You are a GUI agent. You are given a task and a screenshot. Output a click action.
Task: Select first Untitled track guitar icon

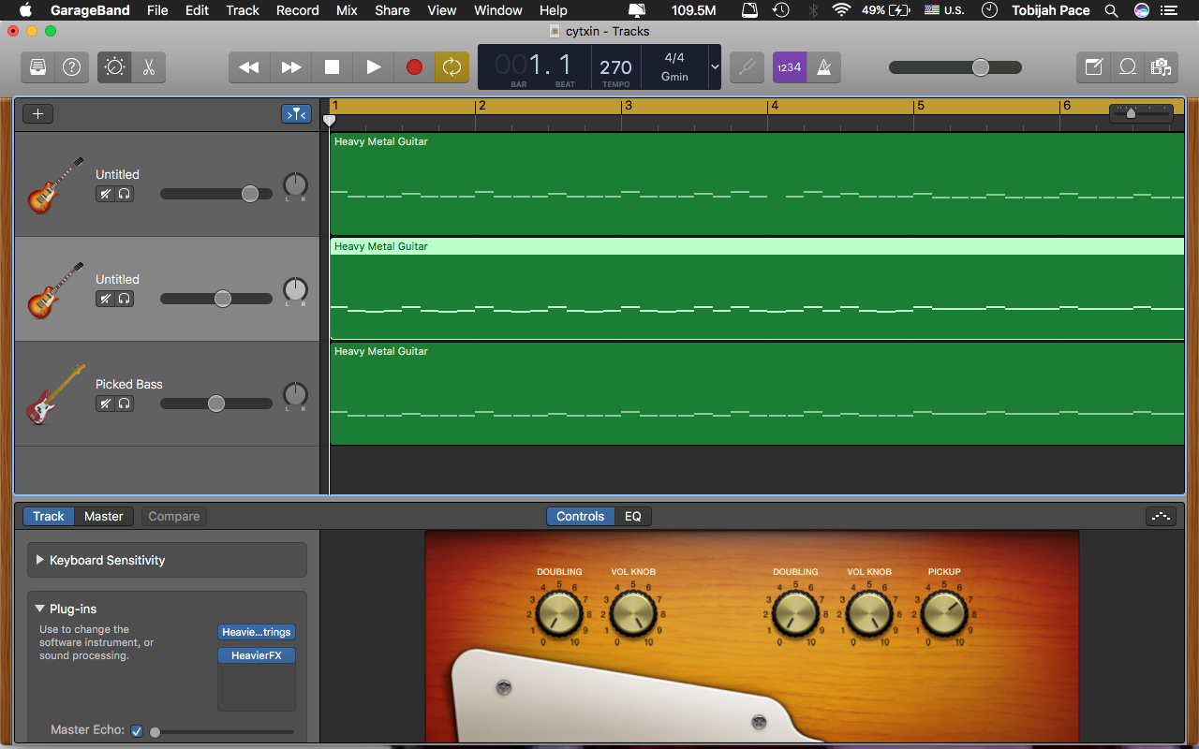(55, 184)
